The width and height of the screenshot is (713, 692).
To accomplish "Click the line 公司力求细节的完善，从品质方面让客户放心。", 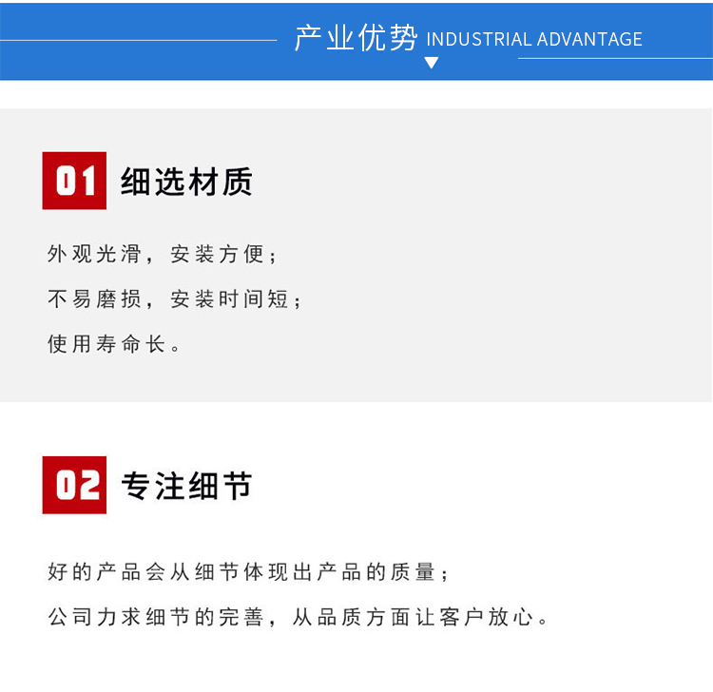I will click(299, 618).
